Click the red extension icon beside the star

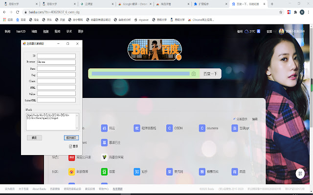pos(289,12)
